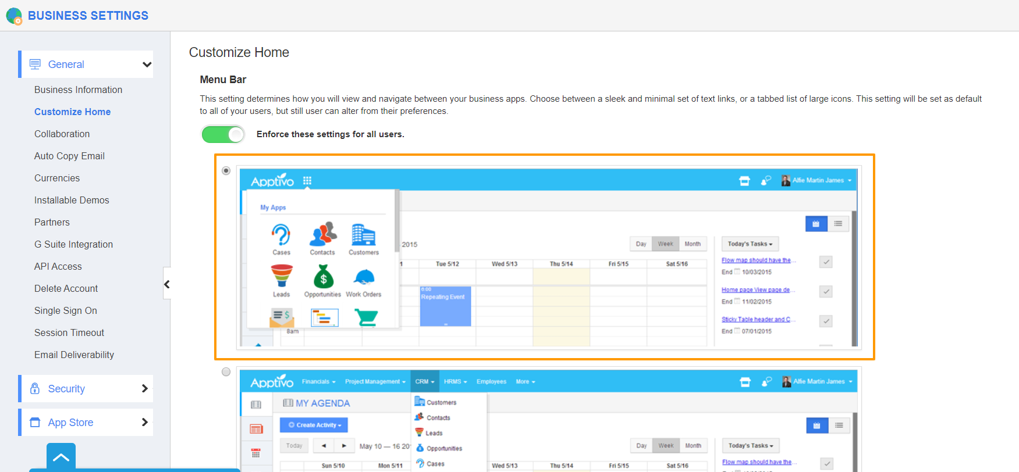The width and height of the screenshot is (1019, 472).
Task: Open the Collaboration settings page
Action: [x=62, y=134]
